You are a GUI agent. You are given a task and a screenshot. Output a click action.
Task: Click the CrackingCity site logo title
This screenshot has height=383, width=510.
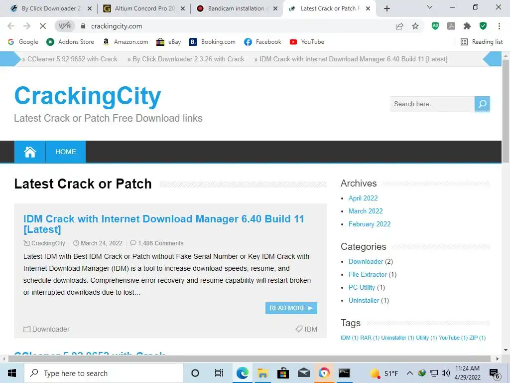tap(88, 96)
